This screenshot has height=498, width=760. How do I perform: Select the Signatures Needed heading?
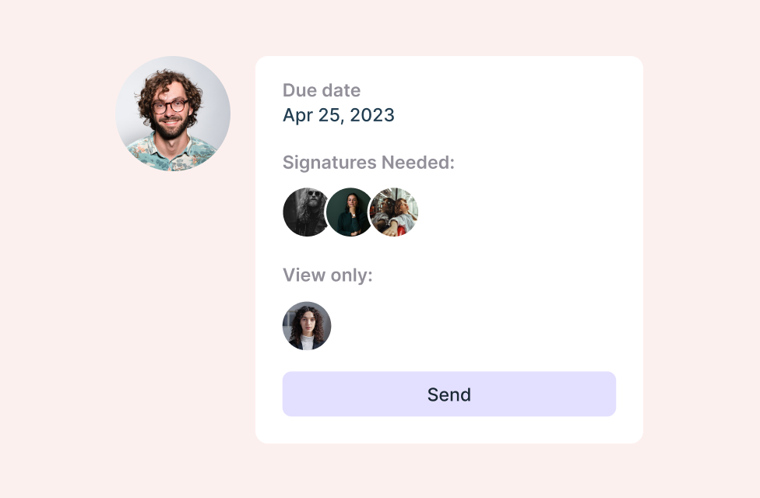368,163
